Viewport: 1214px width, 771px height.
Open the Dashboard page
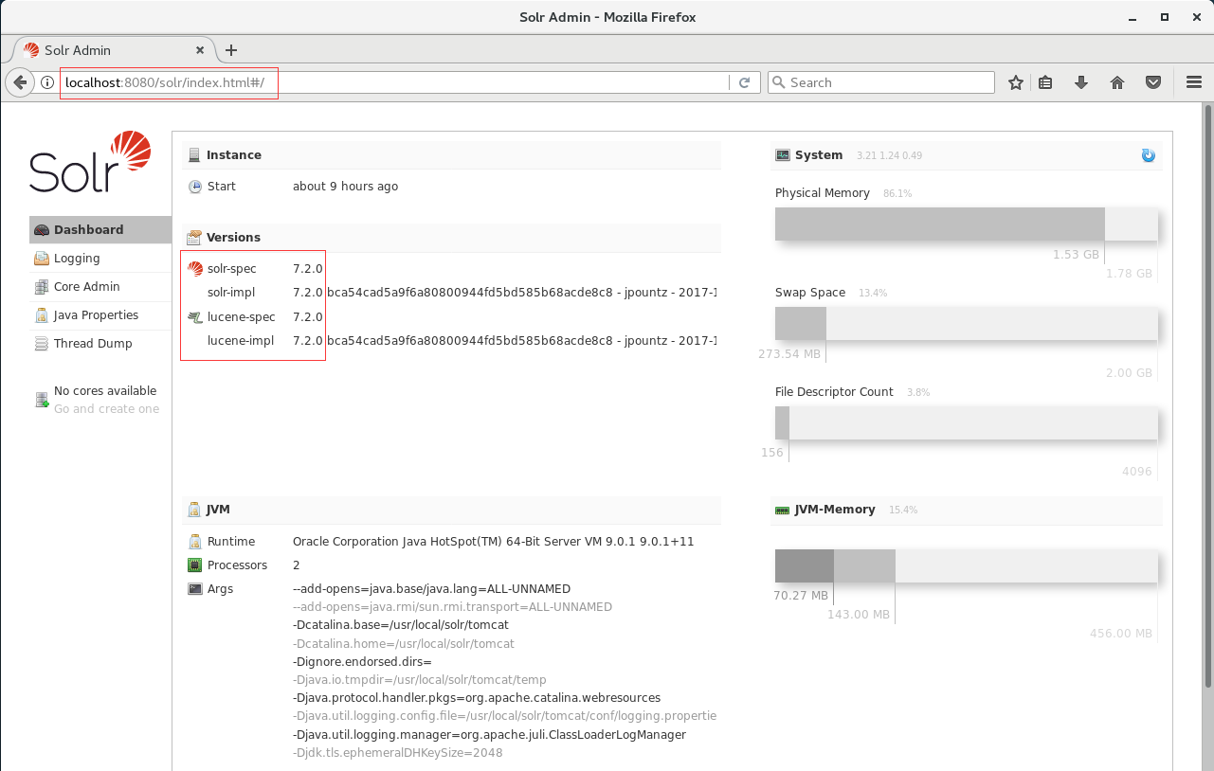pyautogui.click(x=88, y=230)
